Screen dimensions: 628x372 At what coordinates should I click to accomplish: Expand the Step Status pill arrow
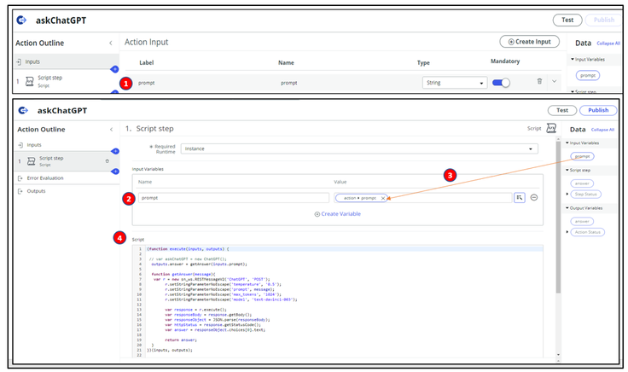(567, 195)
